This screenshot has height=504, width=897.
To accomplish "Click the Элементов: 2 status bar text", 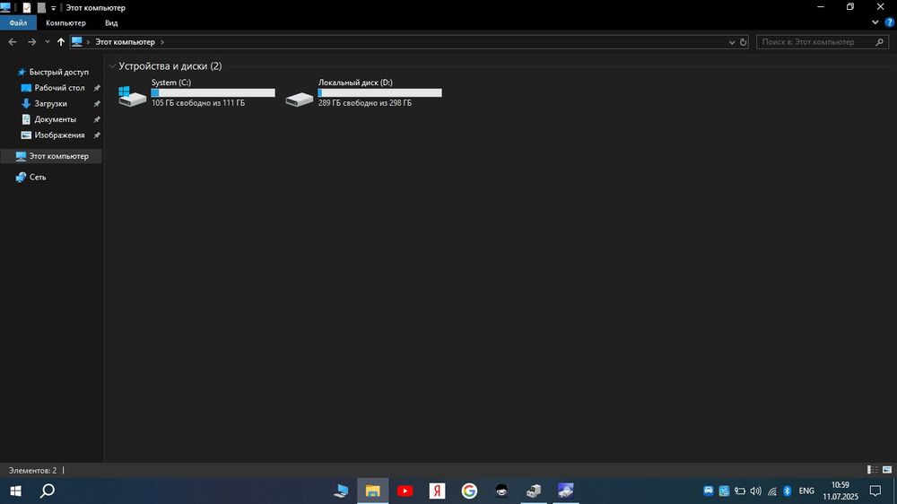I will tap(32, 470).
